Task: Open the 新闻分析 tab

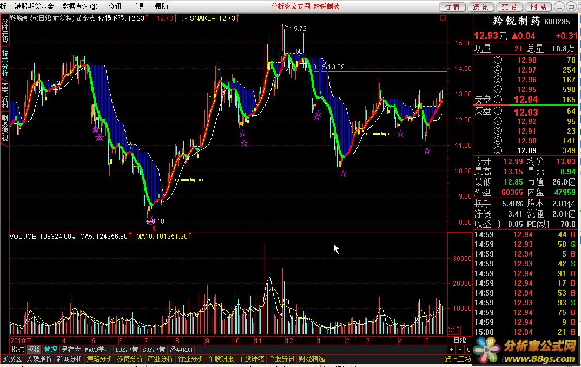Action: coord(69,359)
